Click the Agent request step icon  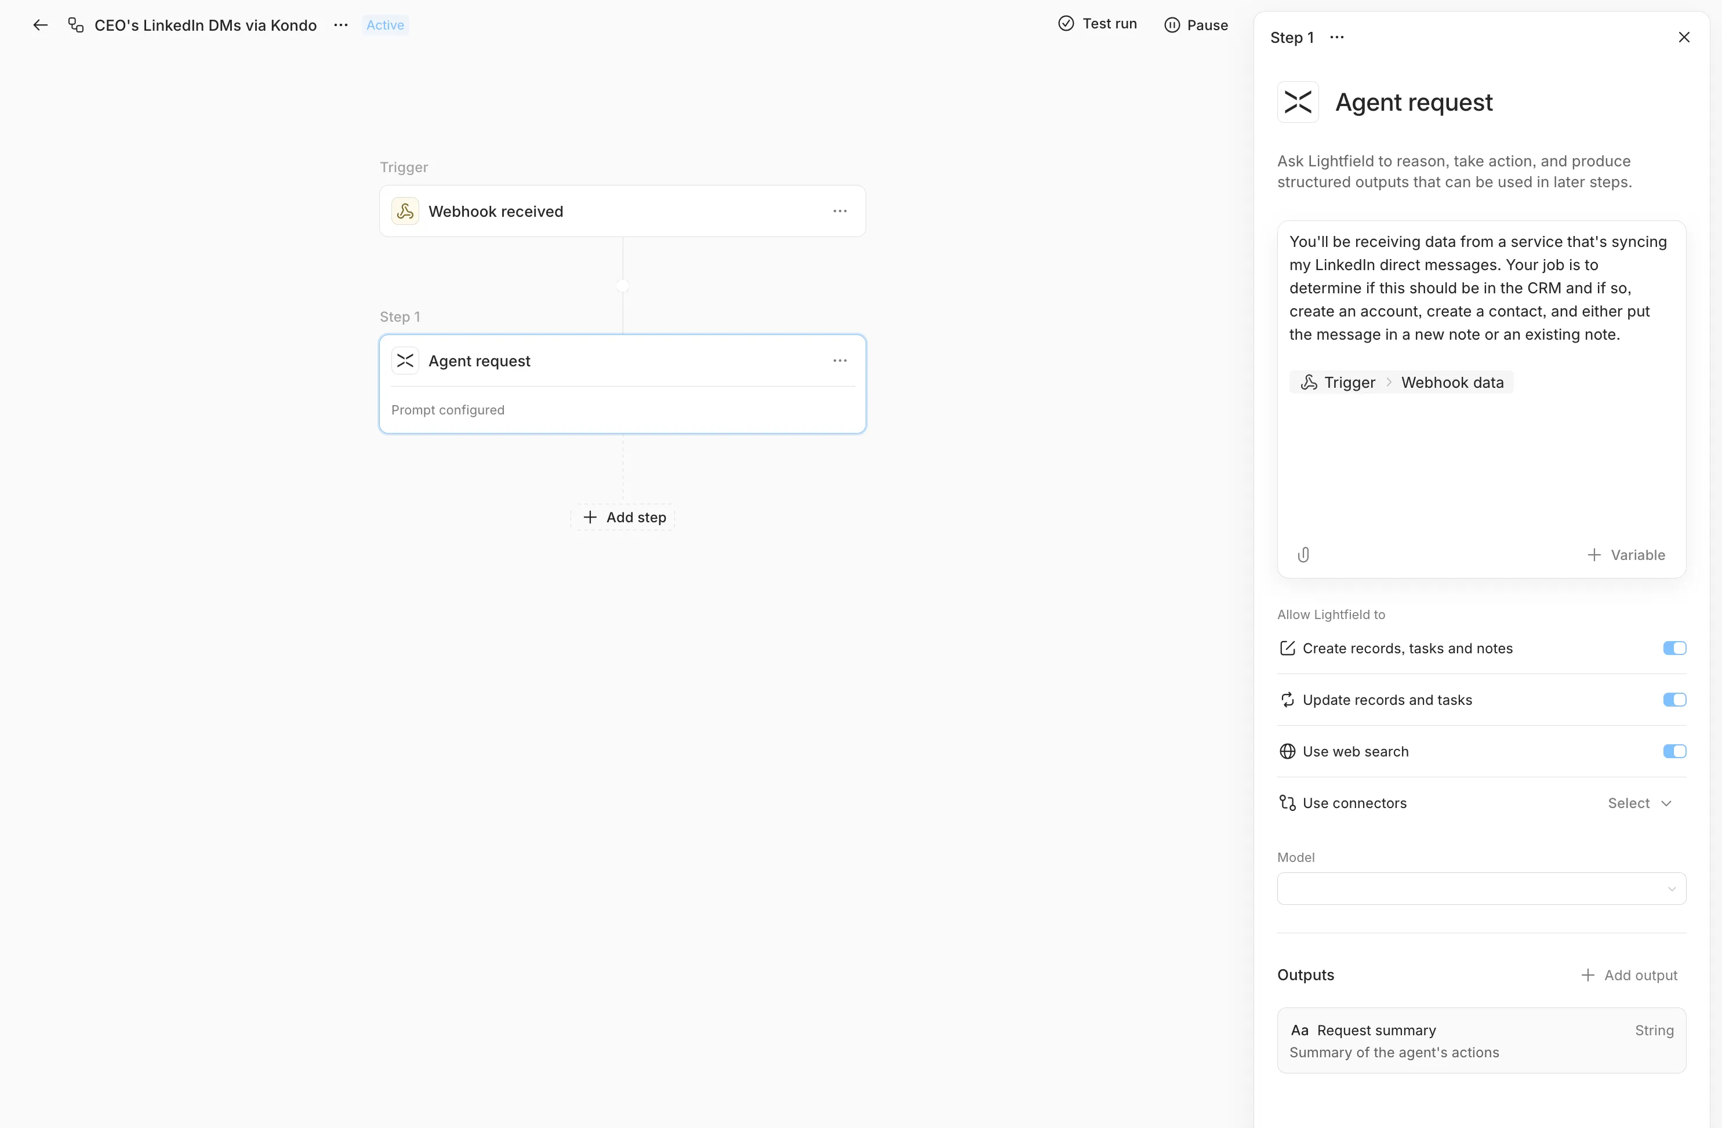coord(406,361)
